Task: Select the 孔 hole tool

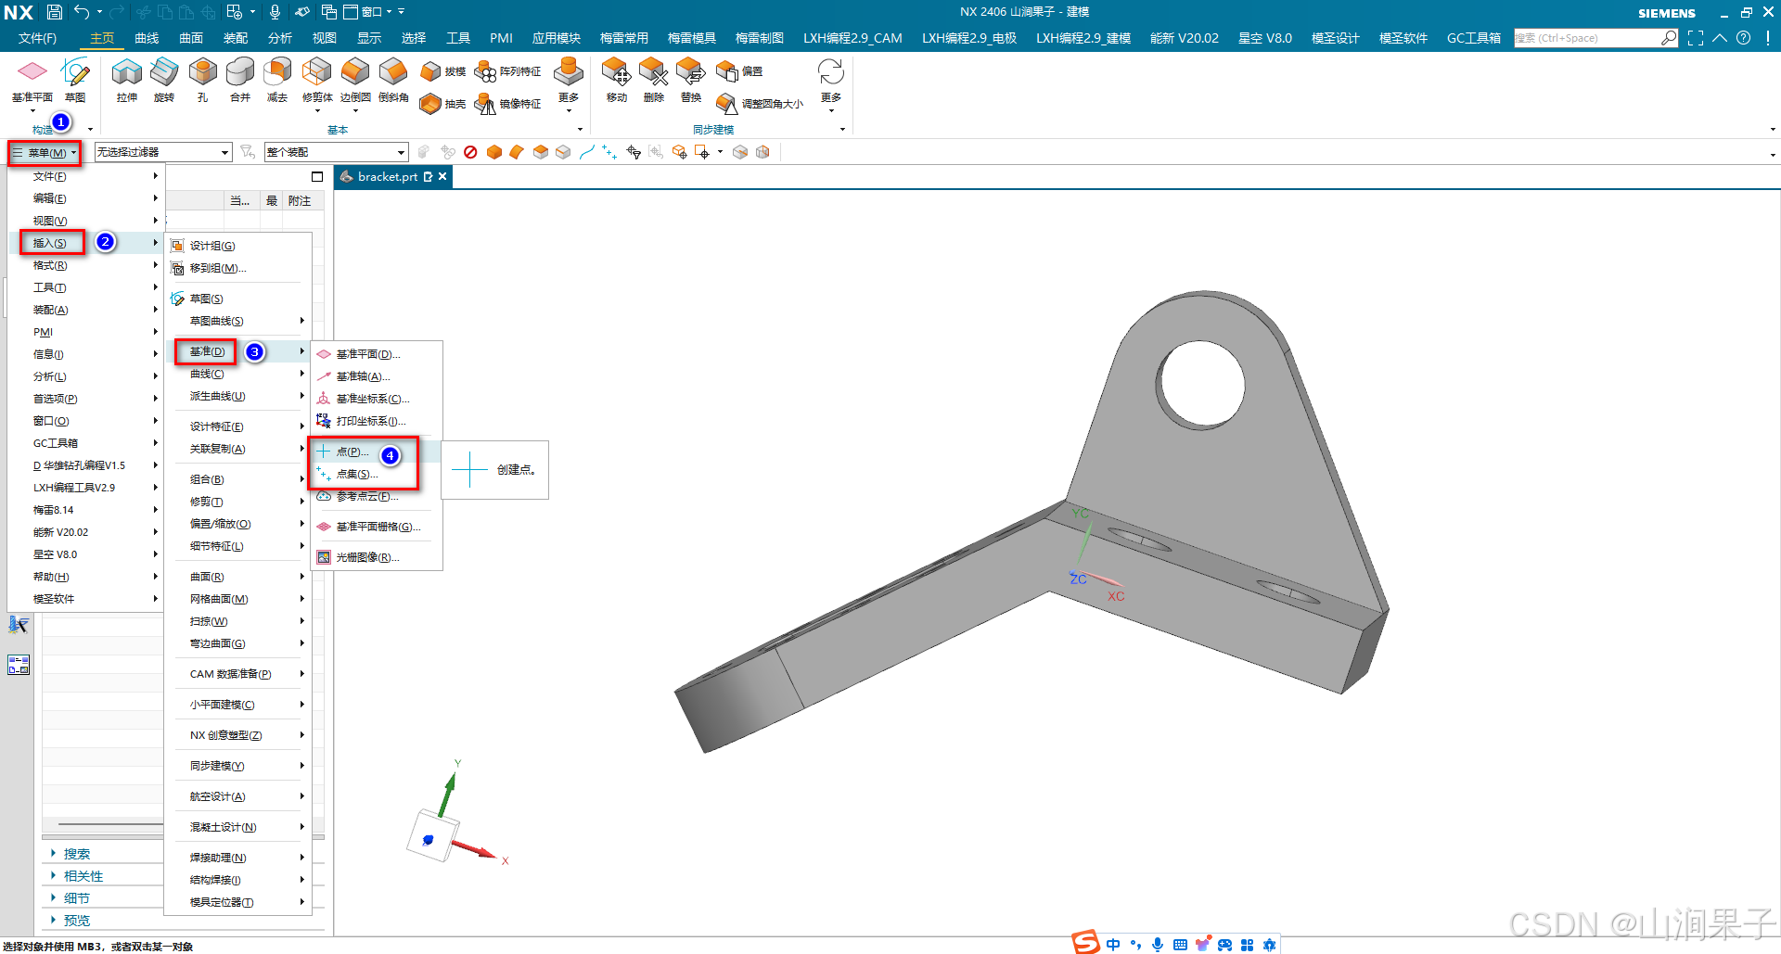Action: click(x=202, y=79)
